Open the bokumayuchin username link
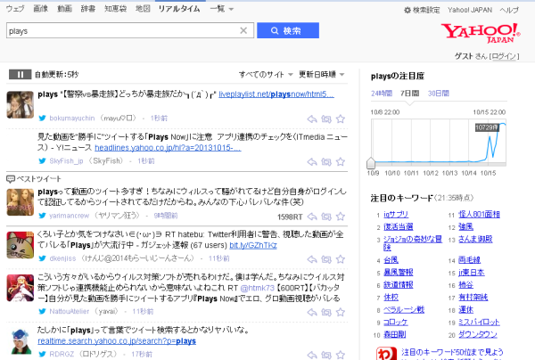The height and width of the screenshot is (360, 535). [72, 119]
